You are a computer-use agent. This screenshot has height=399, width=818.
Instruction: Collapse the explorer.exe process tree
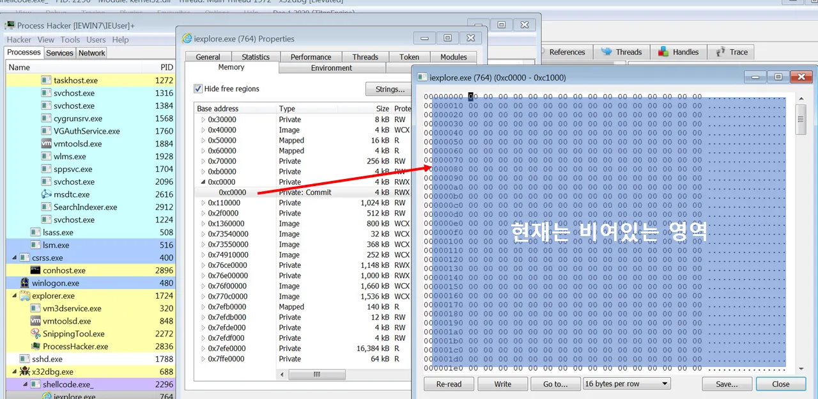[x=15, y=296]
